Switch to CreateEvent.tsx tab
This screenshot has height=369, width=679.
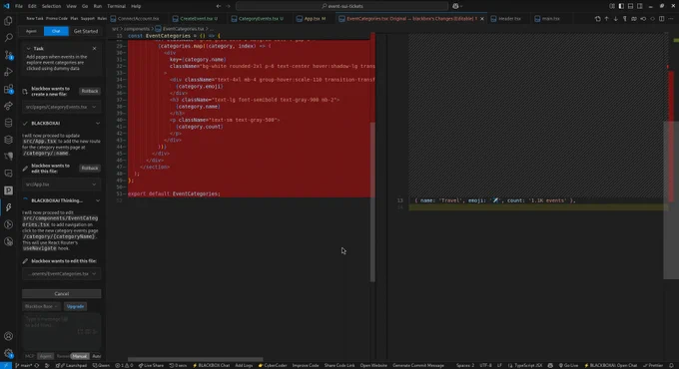tap(196, 19)
